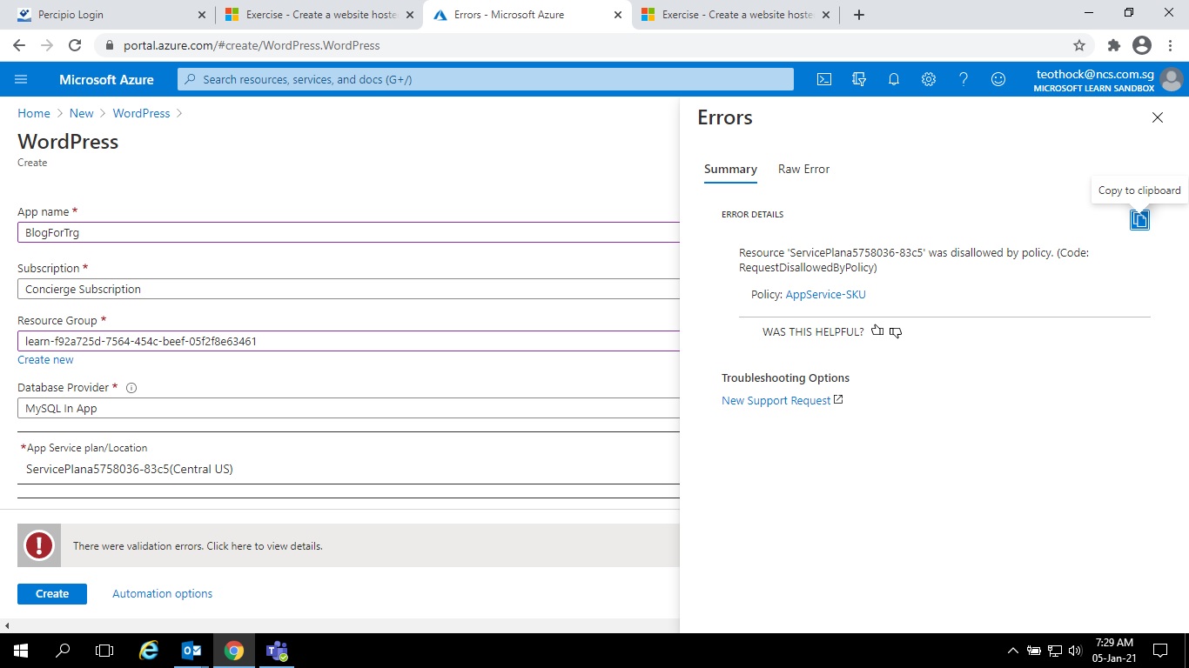
Task: Open volume control in system tray
Action: point(1075,650)
